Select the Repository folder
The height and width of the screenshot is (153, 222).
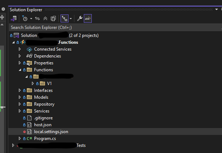(x=44, y=104)
